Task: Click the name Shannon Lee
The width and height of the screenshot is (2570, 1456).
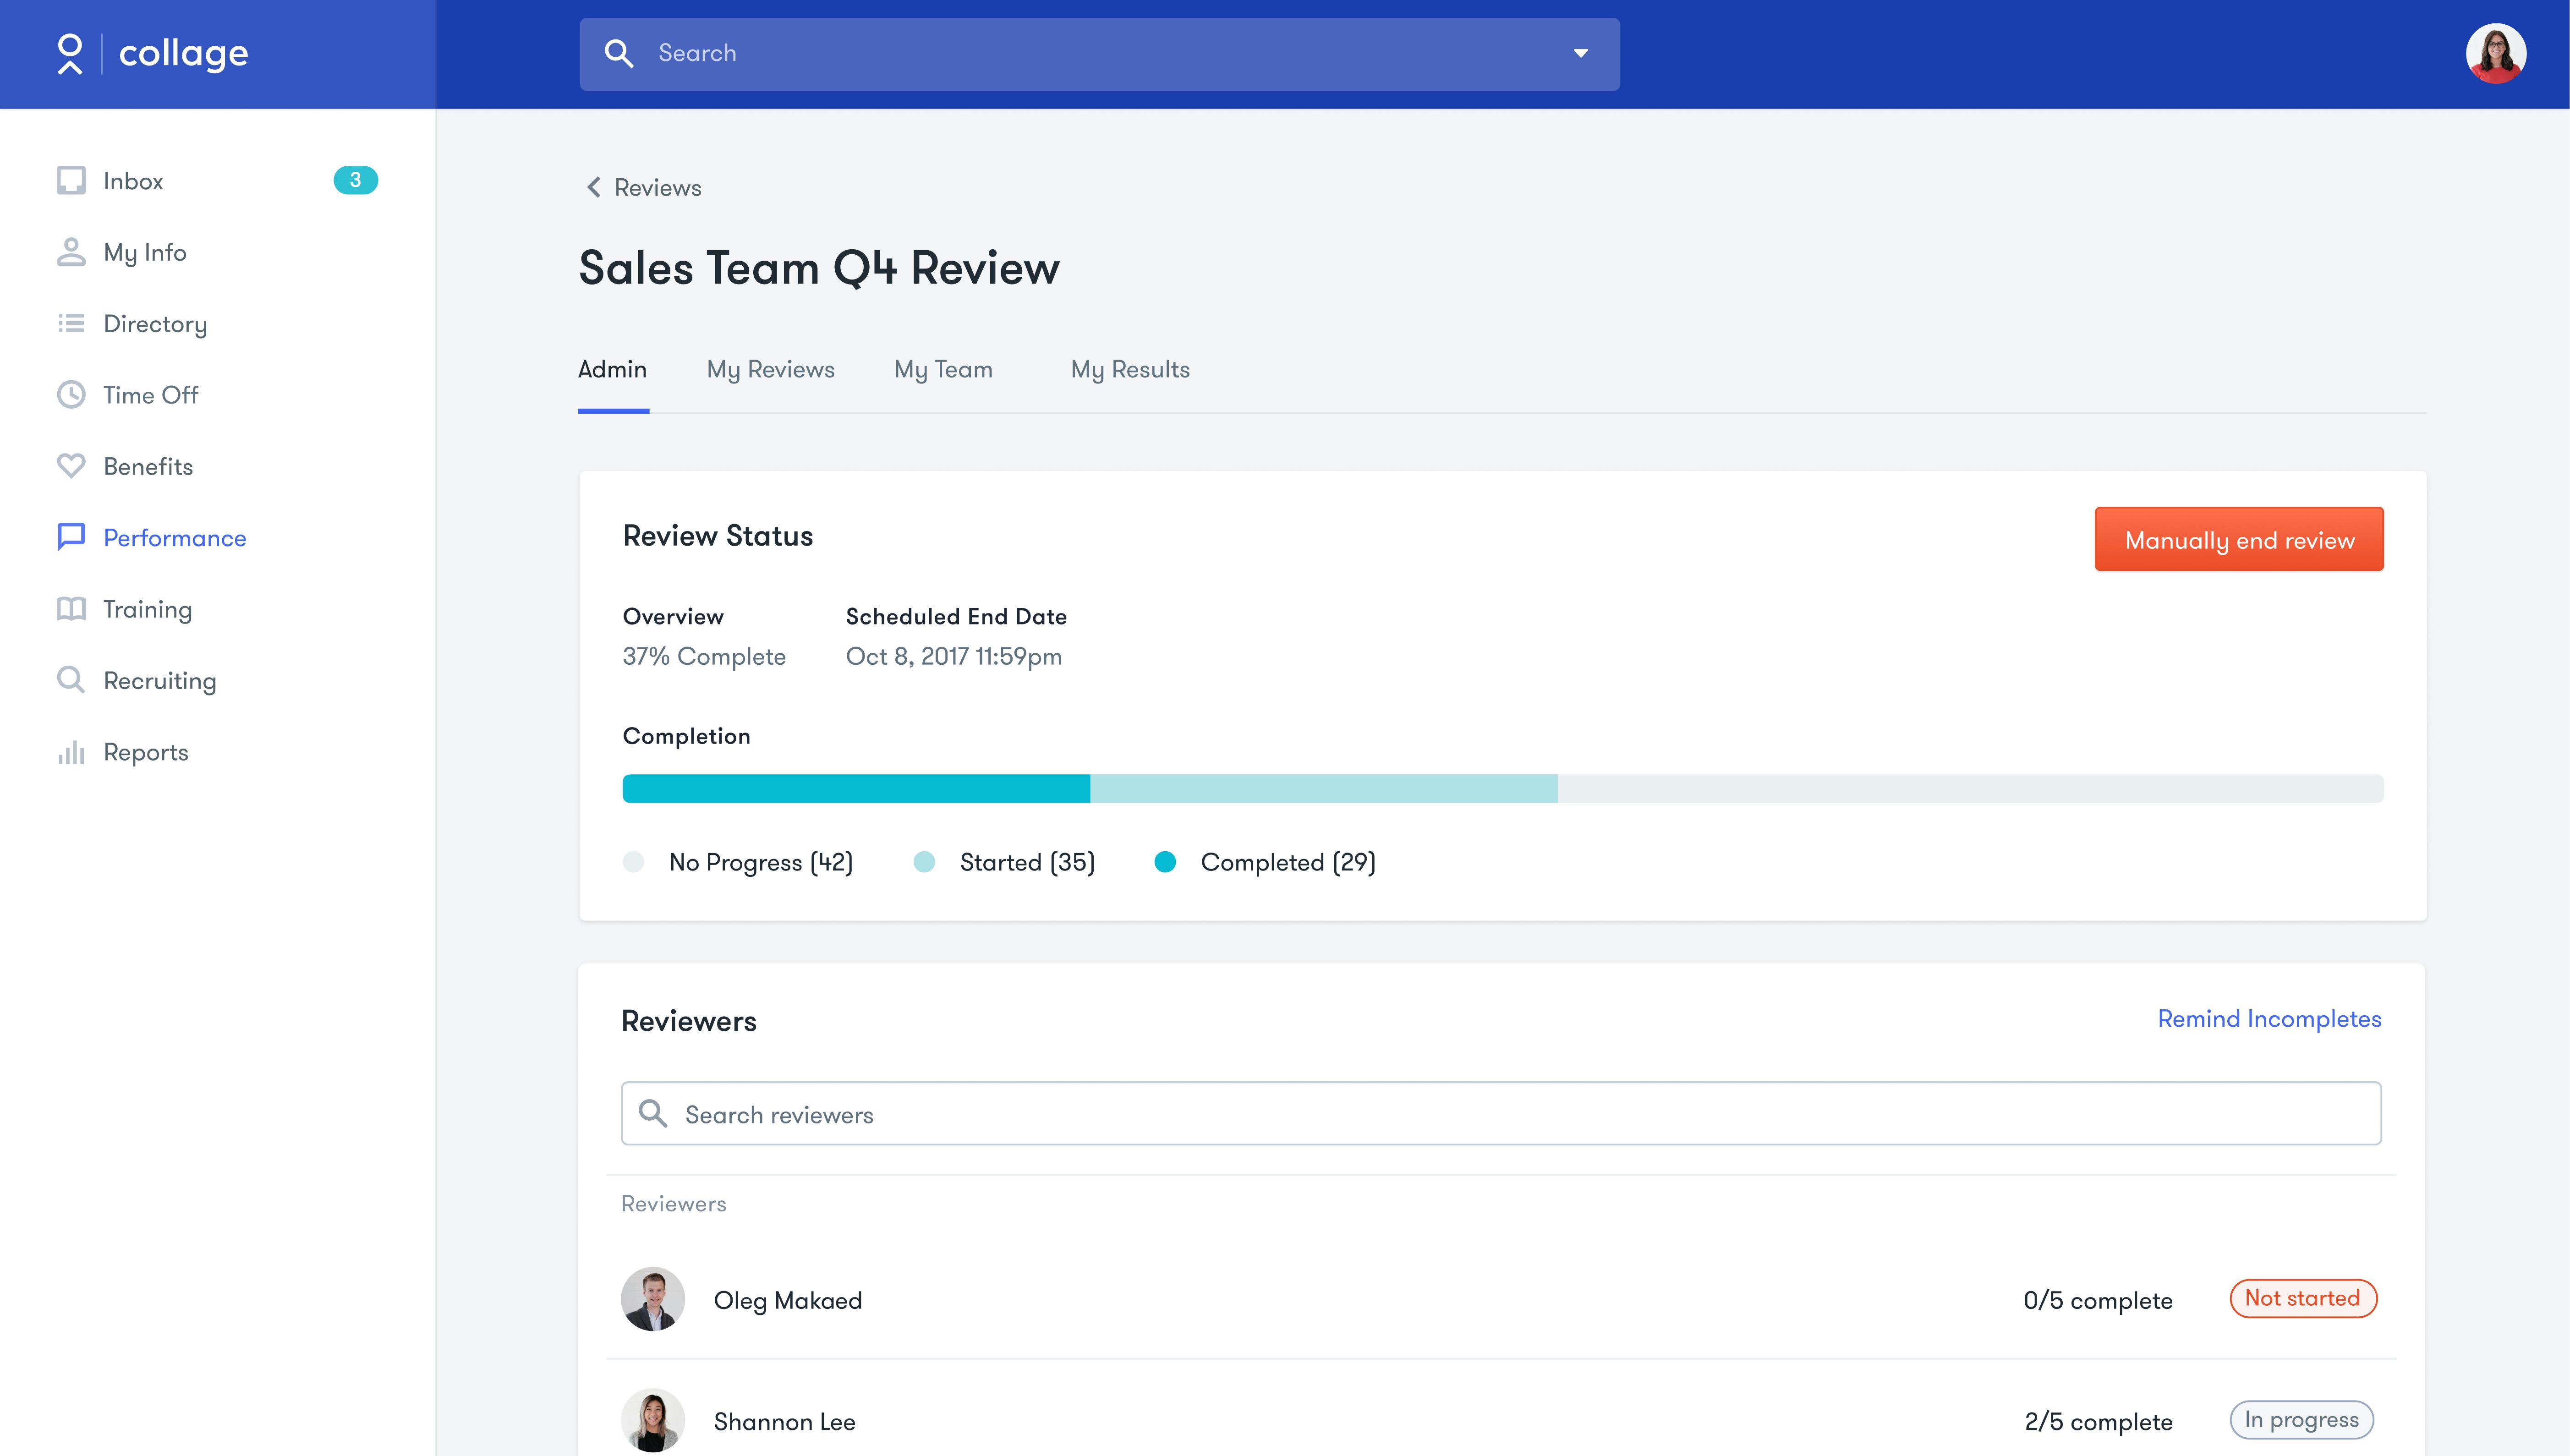Action: coord(784,1421)
